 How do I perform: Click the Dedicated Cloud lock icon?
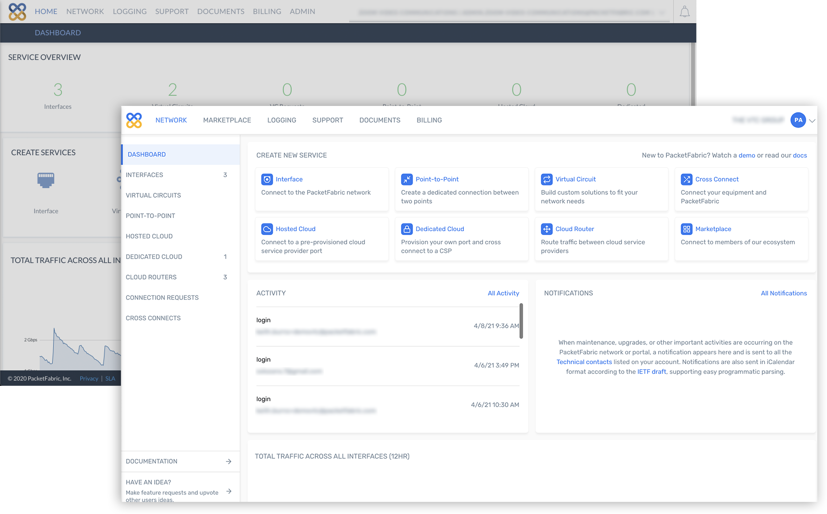407,229
